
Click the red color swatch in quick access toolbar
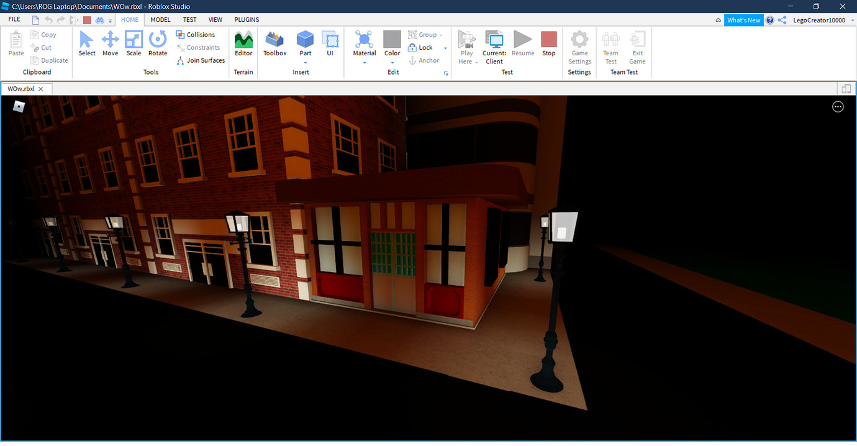coord(86,19)
